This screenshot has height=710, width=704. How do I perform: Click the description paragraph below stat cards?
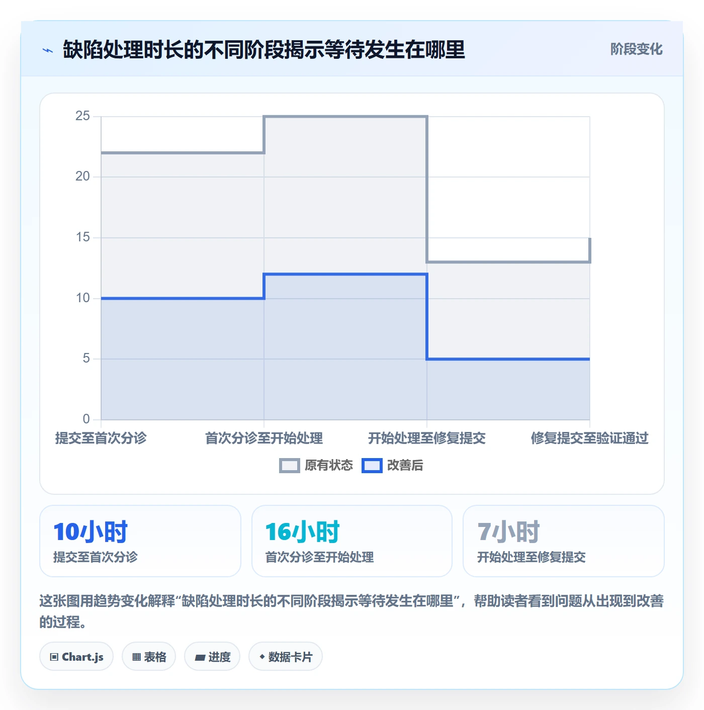[x=352, y=611]
